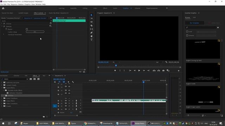Click the Go to Out point icon
This screenshot has height=126, width=225.
148,71
